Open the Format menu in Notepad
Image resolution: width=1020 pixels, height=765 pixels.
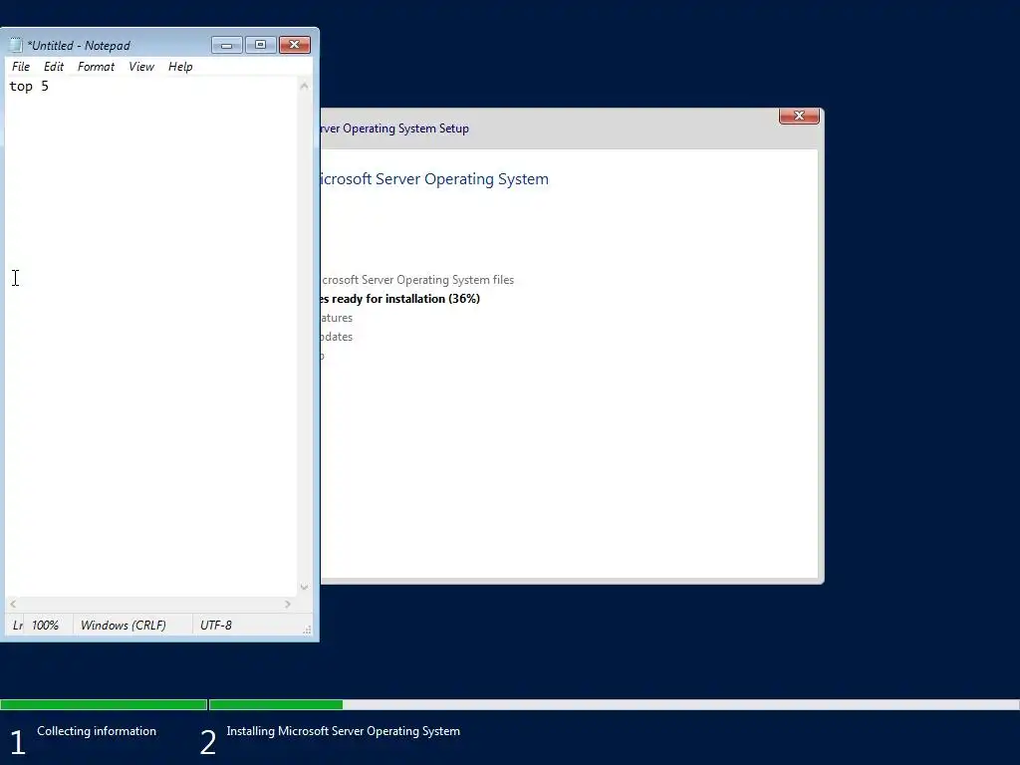pos(96,67)
